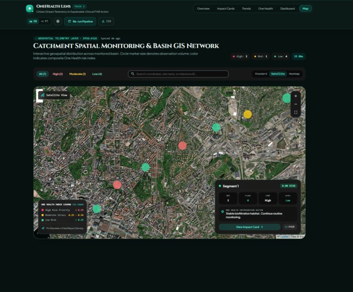Open the Map tab
Viewport: 353px width, 292px height.
305,9
